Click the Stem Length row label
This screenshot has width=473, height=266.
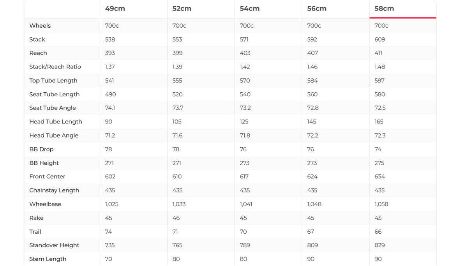[x=48, y=259]
